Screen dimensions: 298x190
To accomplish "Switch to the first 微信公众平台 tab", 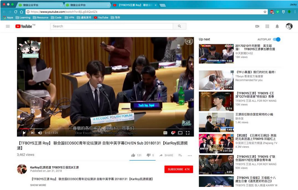I will 39,5.
